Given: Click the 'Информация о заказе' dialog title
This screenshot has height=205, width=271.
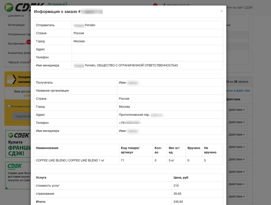Looking at the screenshot, I should [x=68, y=12].
